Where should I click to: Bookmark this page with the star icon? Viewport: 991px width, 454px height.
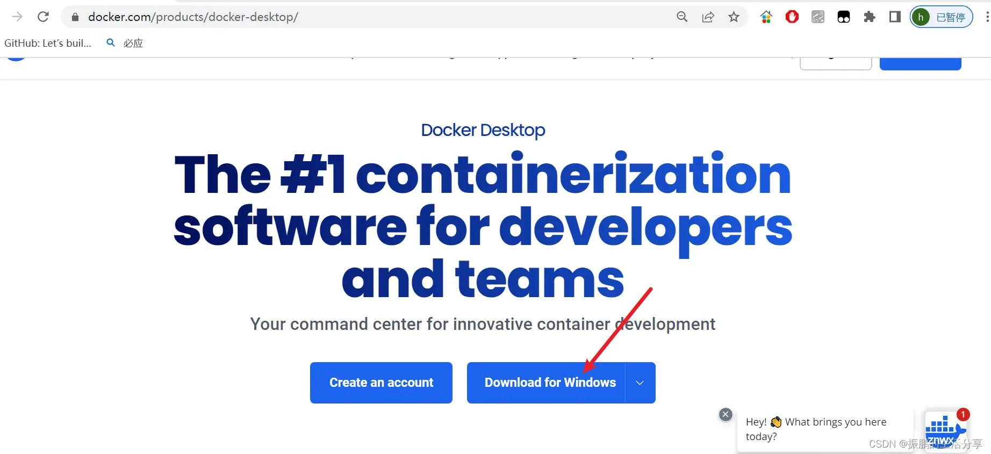coord(734,17)
